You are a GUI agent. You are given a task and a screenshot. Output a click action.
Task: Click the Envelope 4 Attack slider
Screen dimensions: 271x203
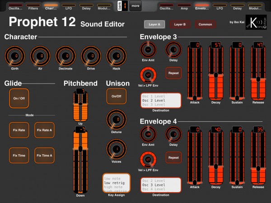pyautogui.click(x=195, y=156)
